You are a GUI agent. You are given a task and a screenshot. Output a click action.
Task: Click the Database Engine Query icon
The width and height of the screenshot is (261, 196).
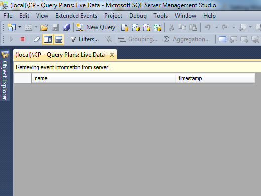pos(125,27)
